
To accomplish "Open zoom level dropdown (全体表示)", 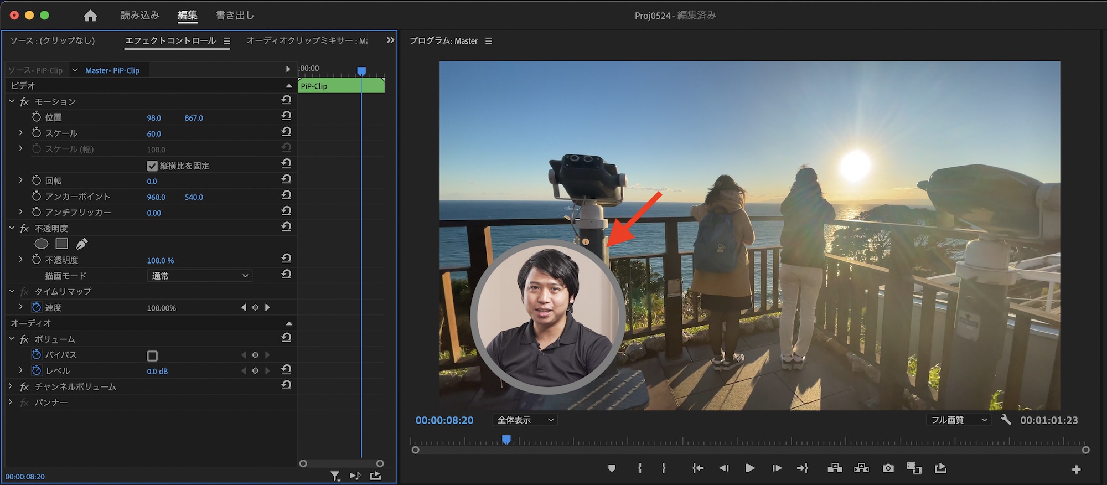I will coord(525,420).
